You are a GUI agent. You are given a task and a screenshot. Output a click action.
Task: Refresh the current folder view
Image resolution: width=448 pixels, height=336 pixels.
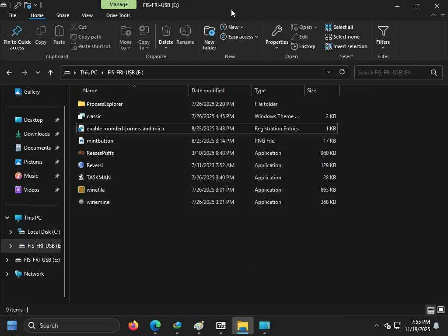pyautogui.click(x=342, y=72)
